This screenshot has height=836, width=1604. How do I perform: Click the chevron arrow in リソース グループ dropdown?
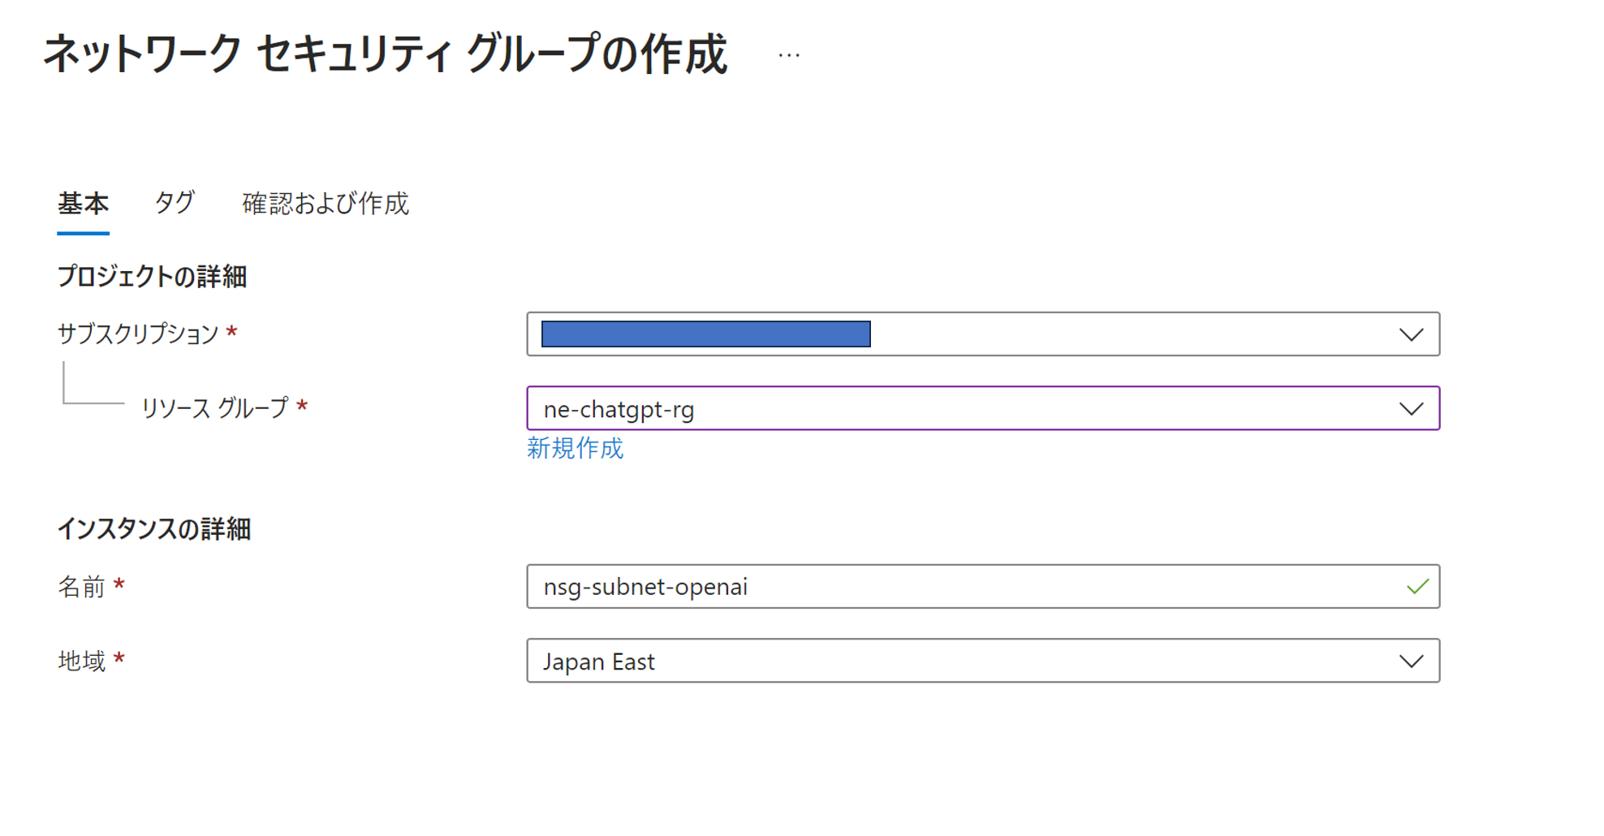[x=1411, y=408]
